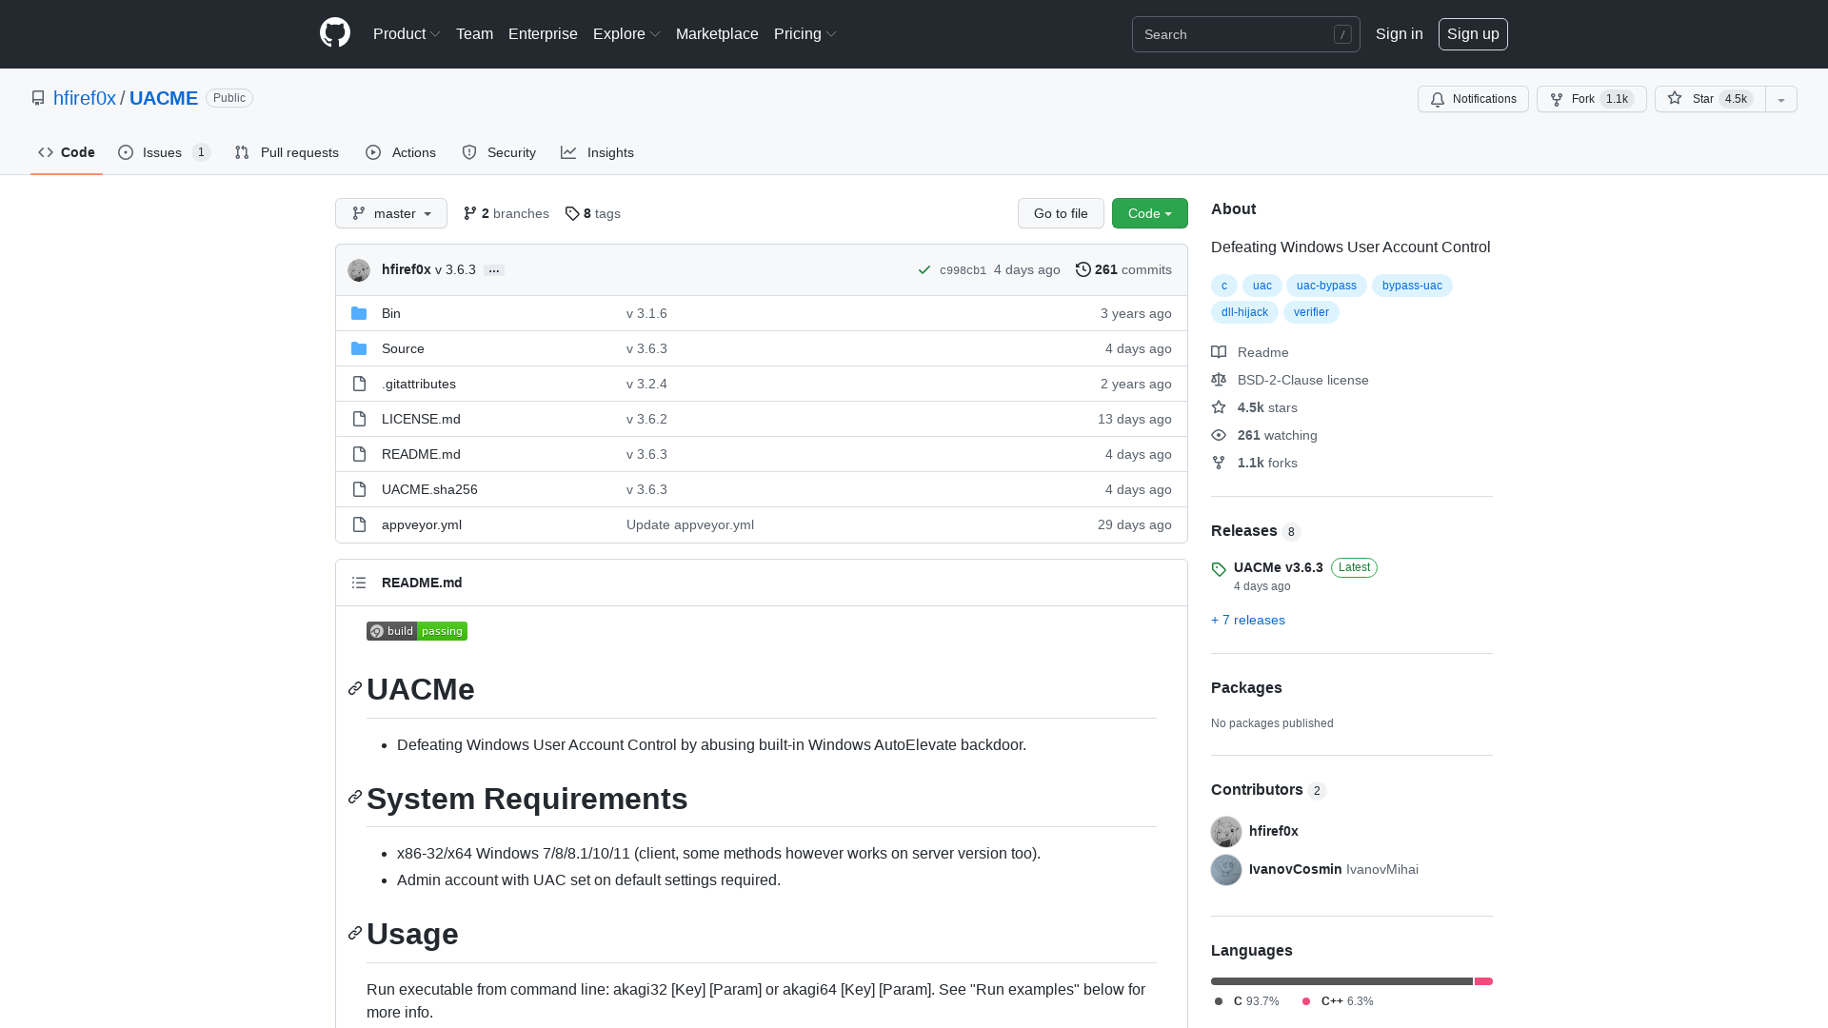Screen dimensions: 1828x1028
Task: Open the Team nav item
Action: pyautogui.click(x=474, y=34)
